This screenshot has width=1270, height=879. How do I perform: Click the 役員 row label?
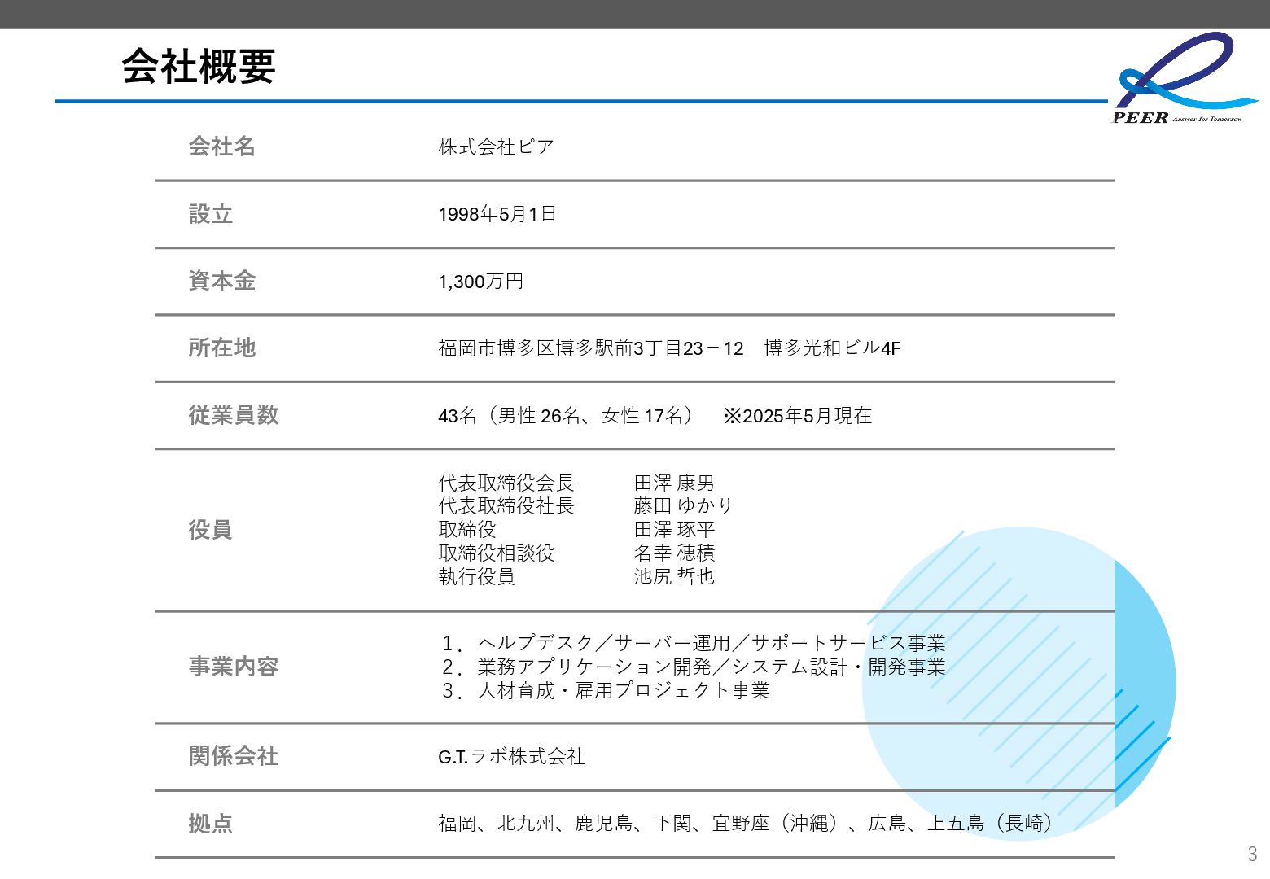coord(211,530)
